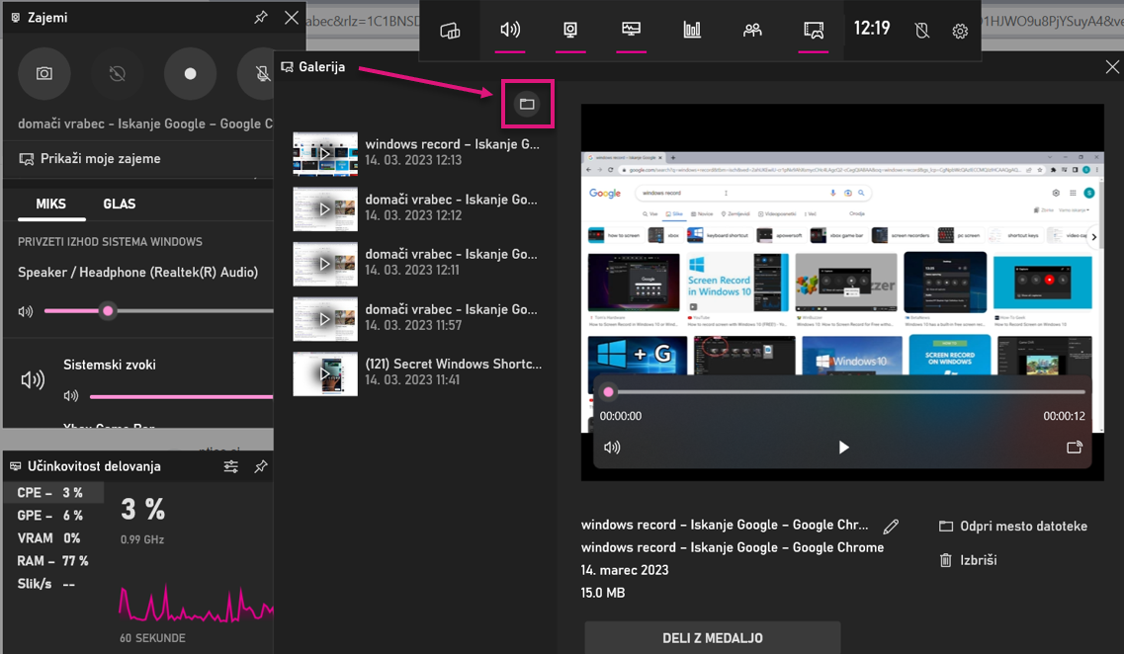
Task: Open Prikaži moje zajeme
Action: pyautogui.click(x=90, y=158)
